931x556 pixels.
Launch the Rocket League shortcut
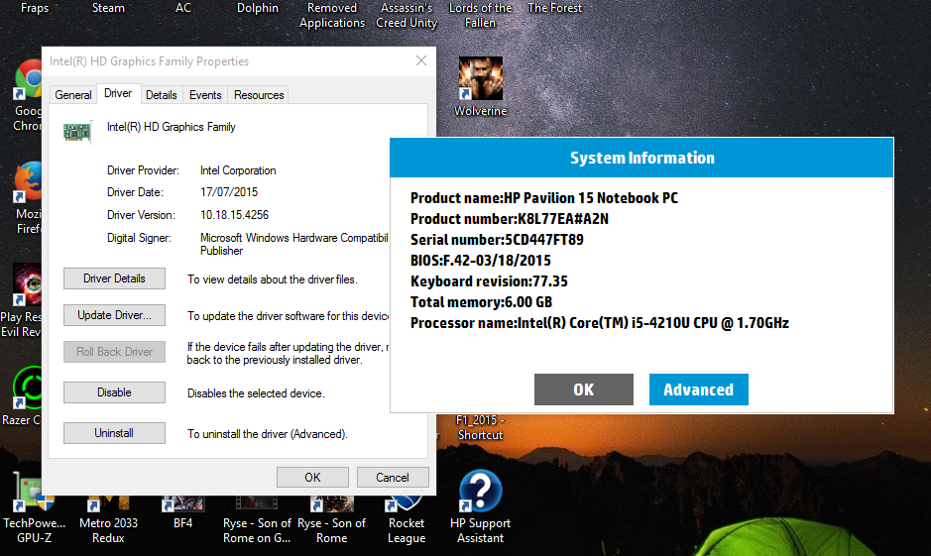pos(407,503)
